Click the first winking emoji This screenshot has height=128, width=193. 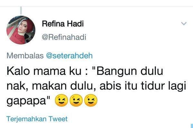(61, 100)
